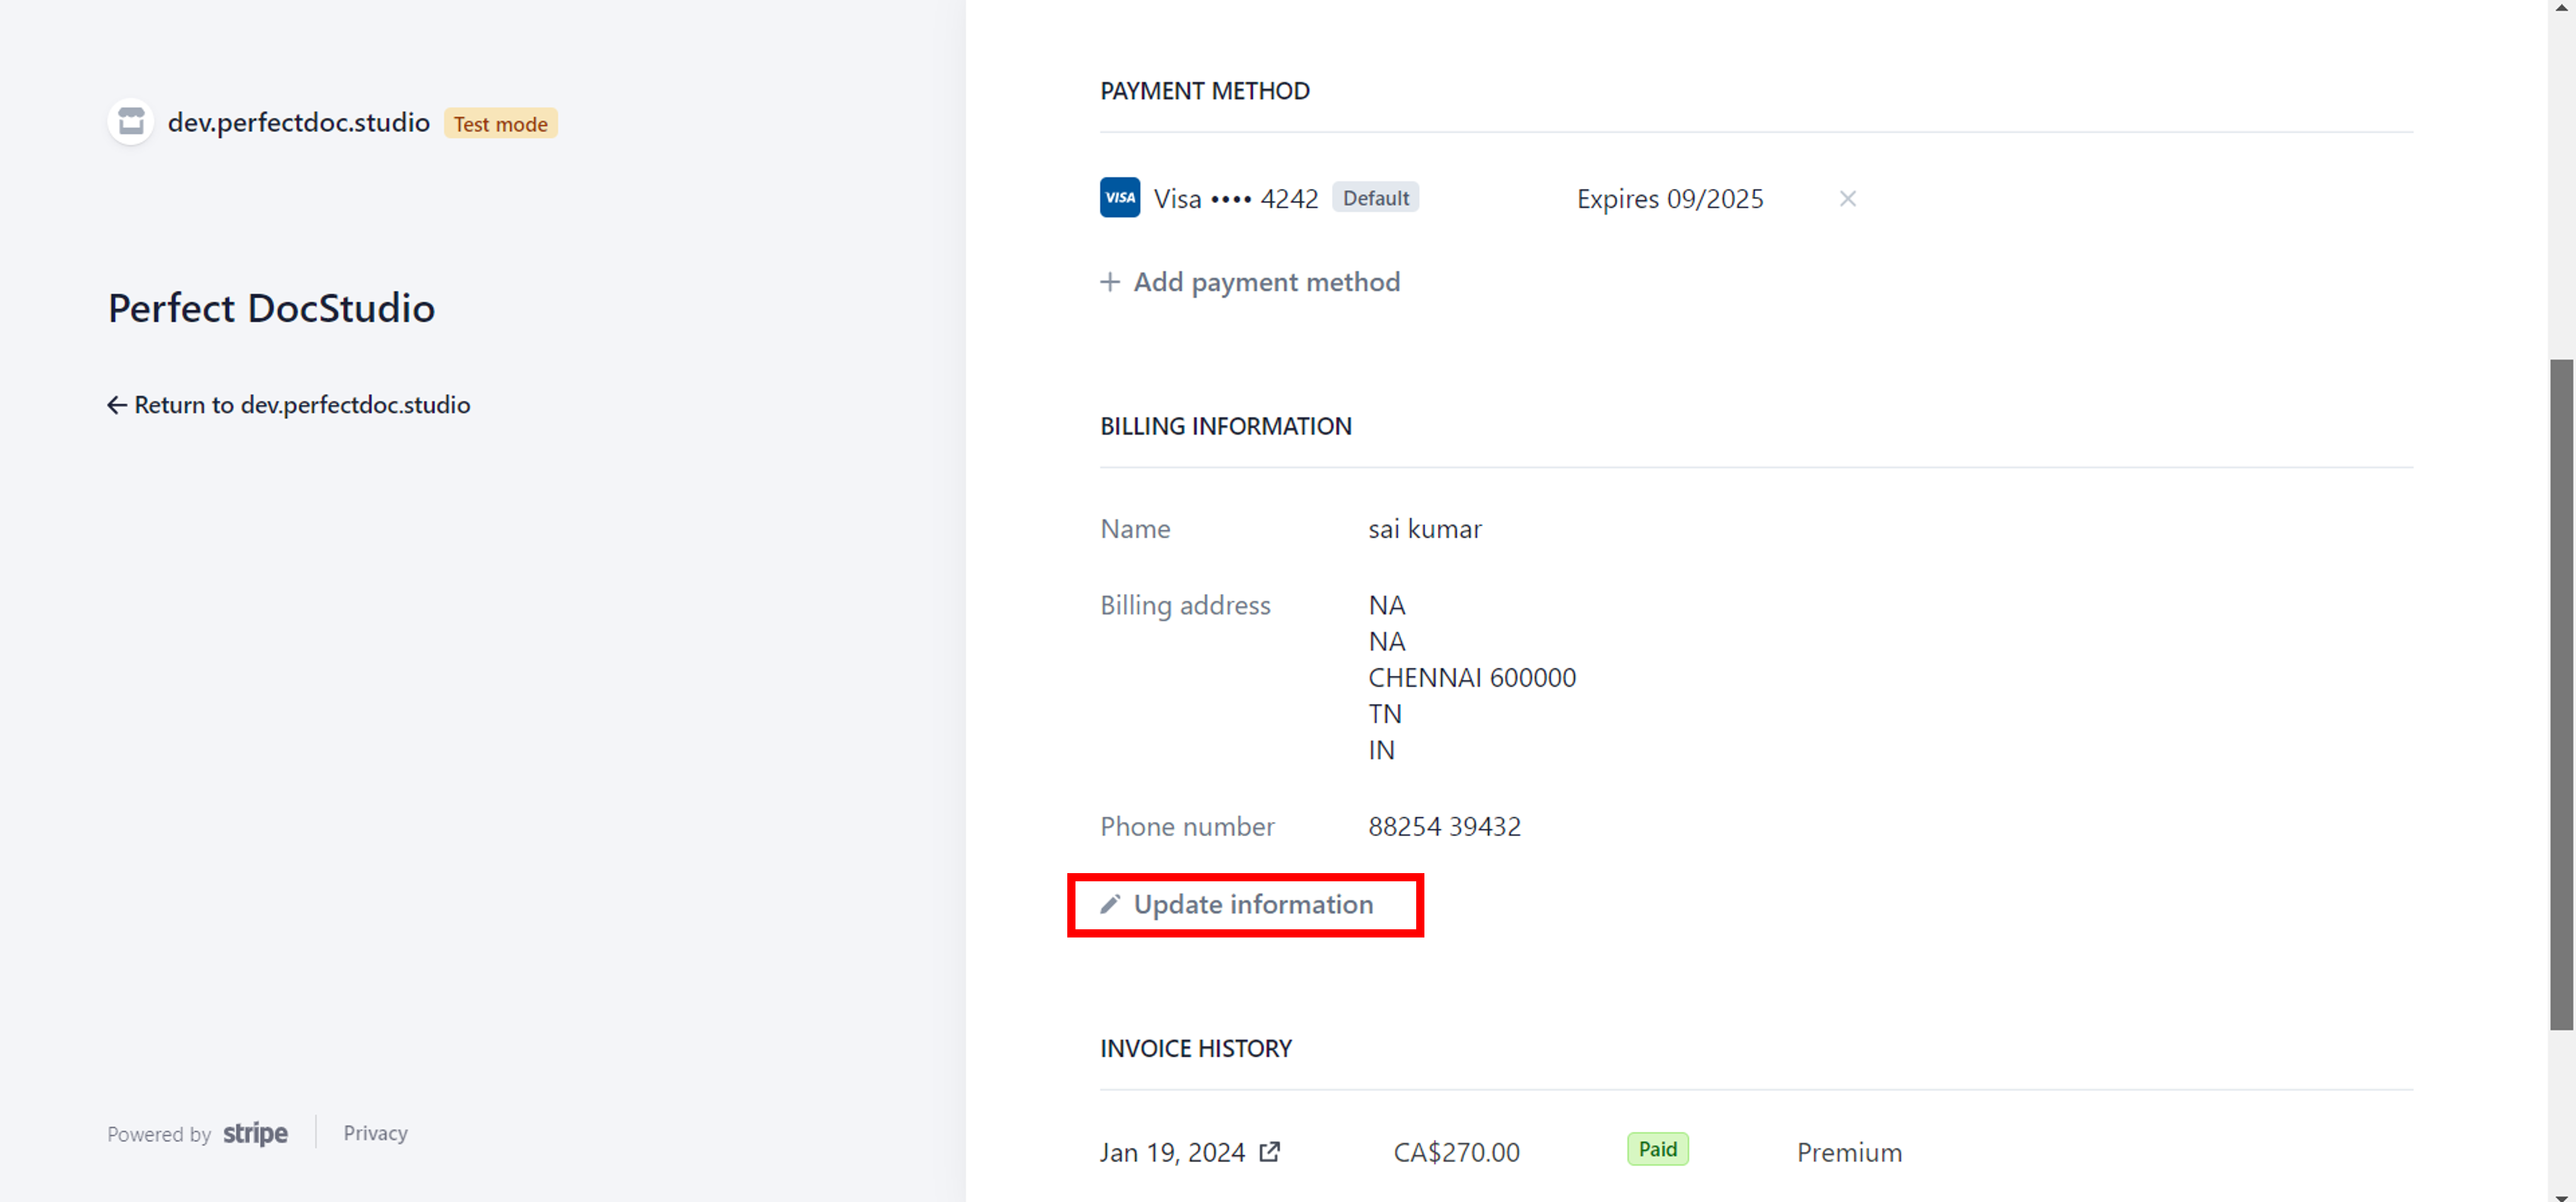Click the scrollbar up arrow

pyautogui.click(x=2561, y=6)
